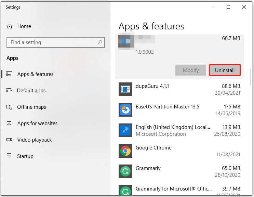Screen dimensions: 254x197
Task: Click the 175 MB size value
Action: click(x=232, y=107)
